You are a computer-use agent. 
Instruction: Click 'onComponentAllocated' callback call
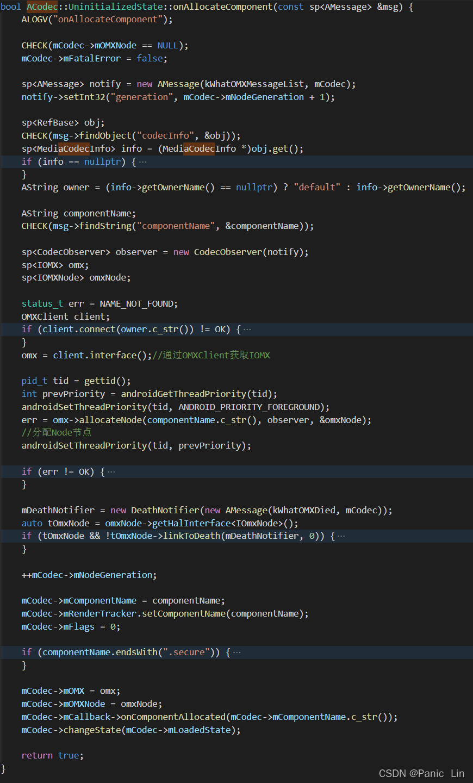tap(173, 717)
